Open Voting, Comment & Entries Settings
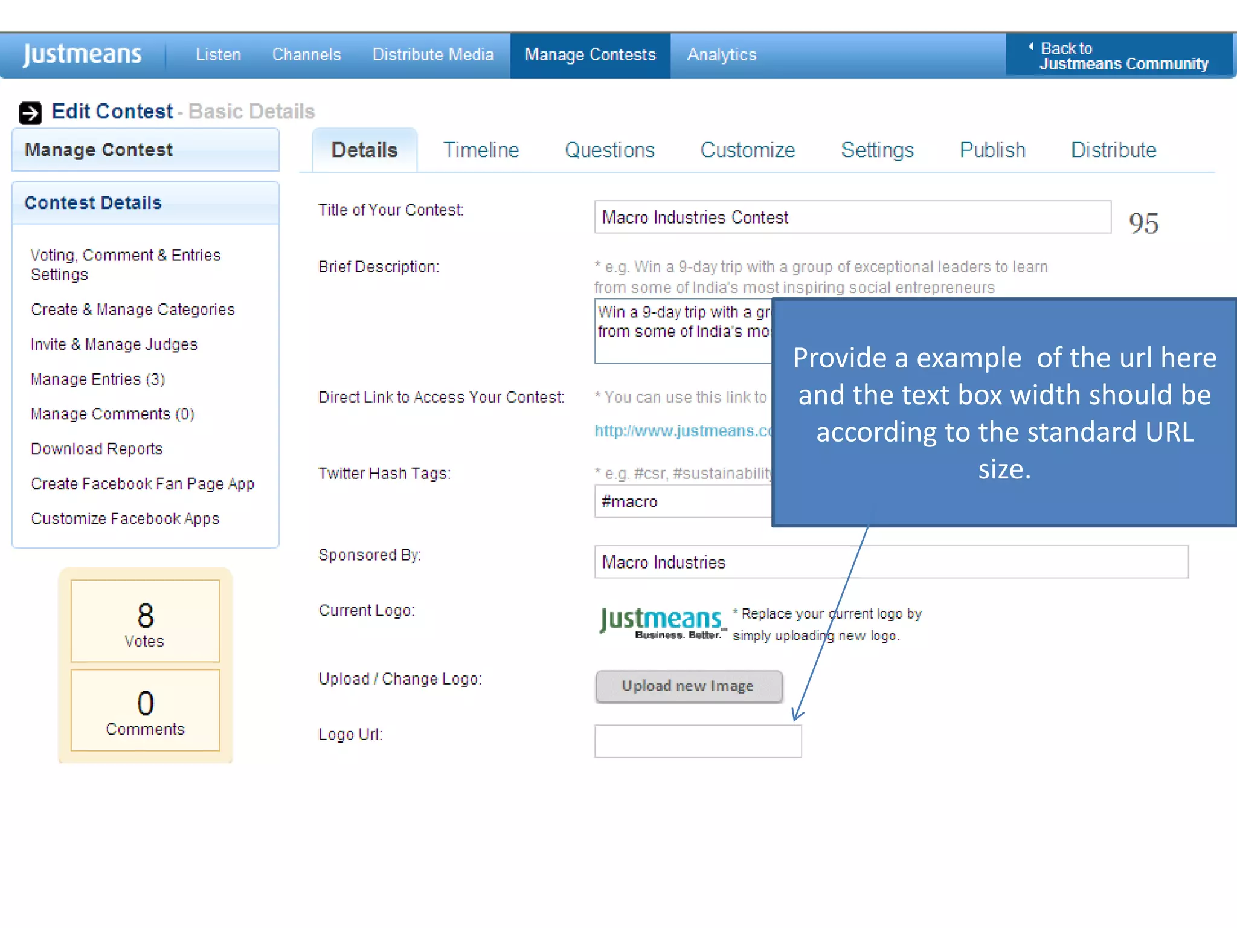Image resolution: width=1237 pixels, height=928 pixels. [126, 265]
